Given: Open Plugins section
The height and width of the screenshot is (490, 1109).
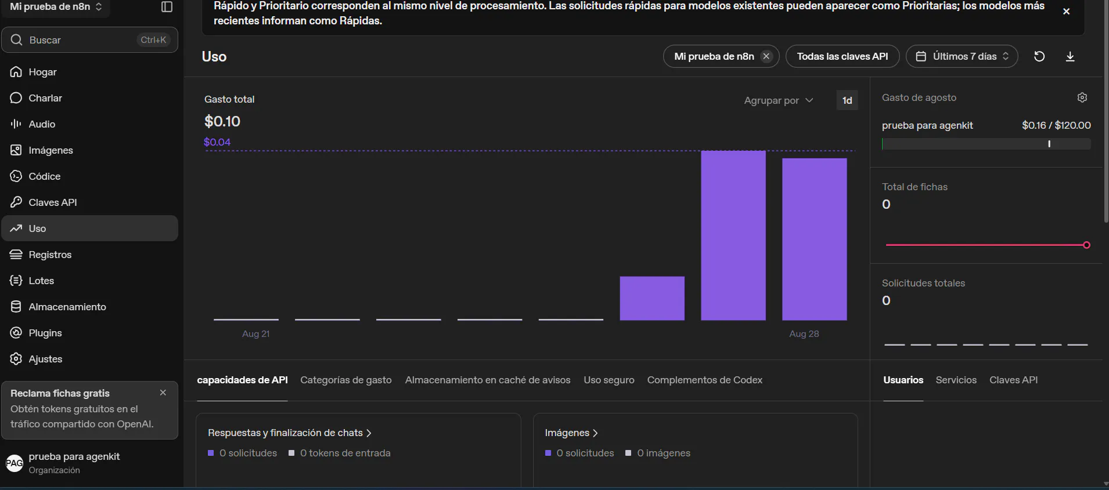Looking at the screenshot, I should (89, 333).
